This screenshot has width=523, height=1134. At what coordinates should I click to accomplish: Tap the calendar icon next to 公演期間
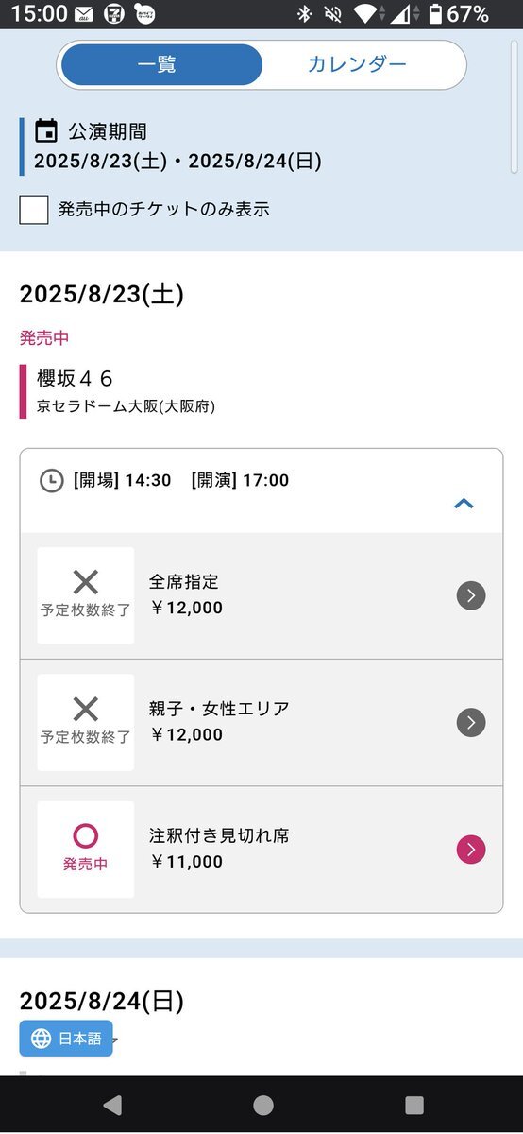tap(46, 131)
